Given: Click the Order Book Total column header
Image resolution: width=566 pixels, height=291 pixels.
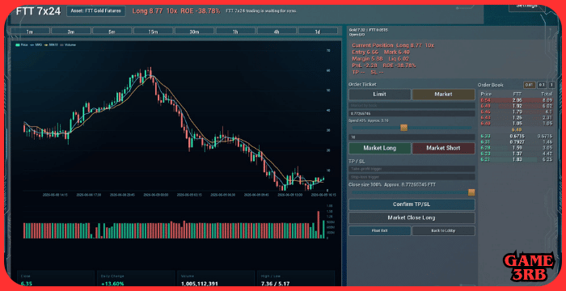Looking at the screenshot, I should pos(547,94).
